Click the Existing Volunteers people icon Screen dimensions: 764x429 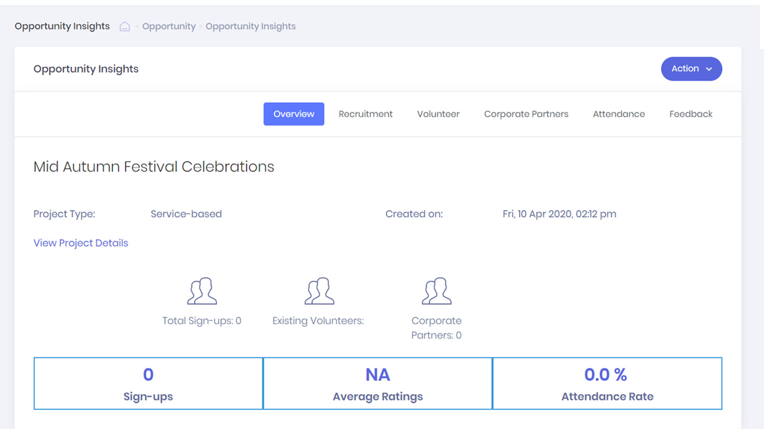(x=319, y=291)
